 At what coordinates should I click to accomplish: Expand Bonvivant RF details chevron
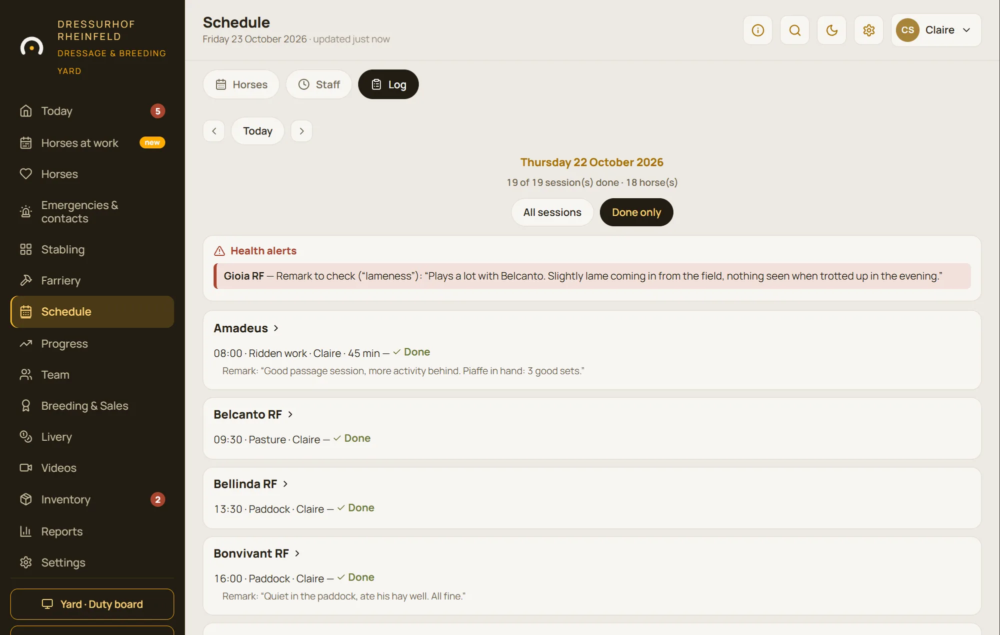pyautogui.click(x=297, y=554)
